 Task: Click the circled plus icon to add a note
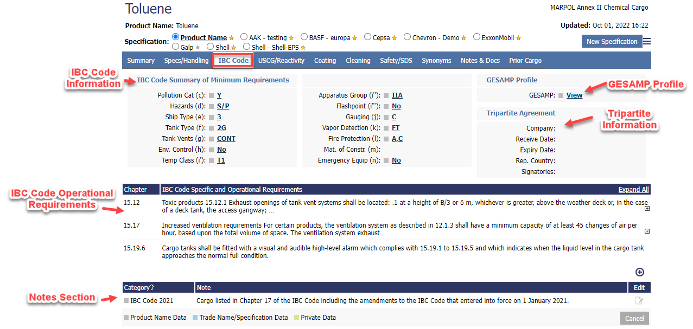tap(640, 272)
